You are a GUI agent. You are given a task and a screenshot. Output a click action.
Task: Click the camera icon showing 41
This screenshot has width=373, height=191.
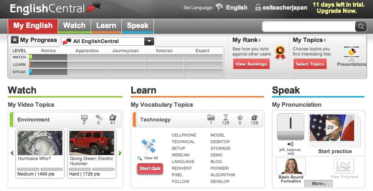point(113,117)
